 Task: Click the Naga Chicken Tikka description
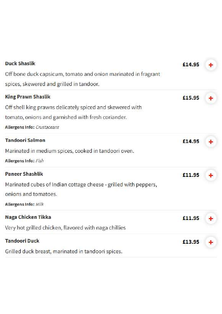(65, 228)
